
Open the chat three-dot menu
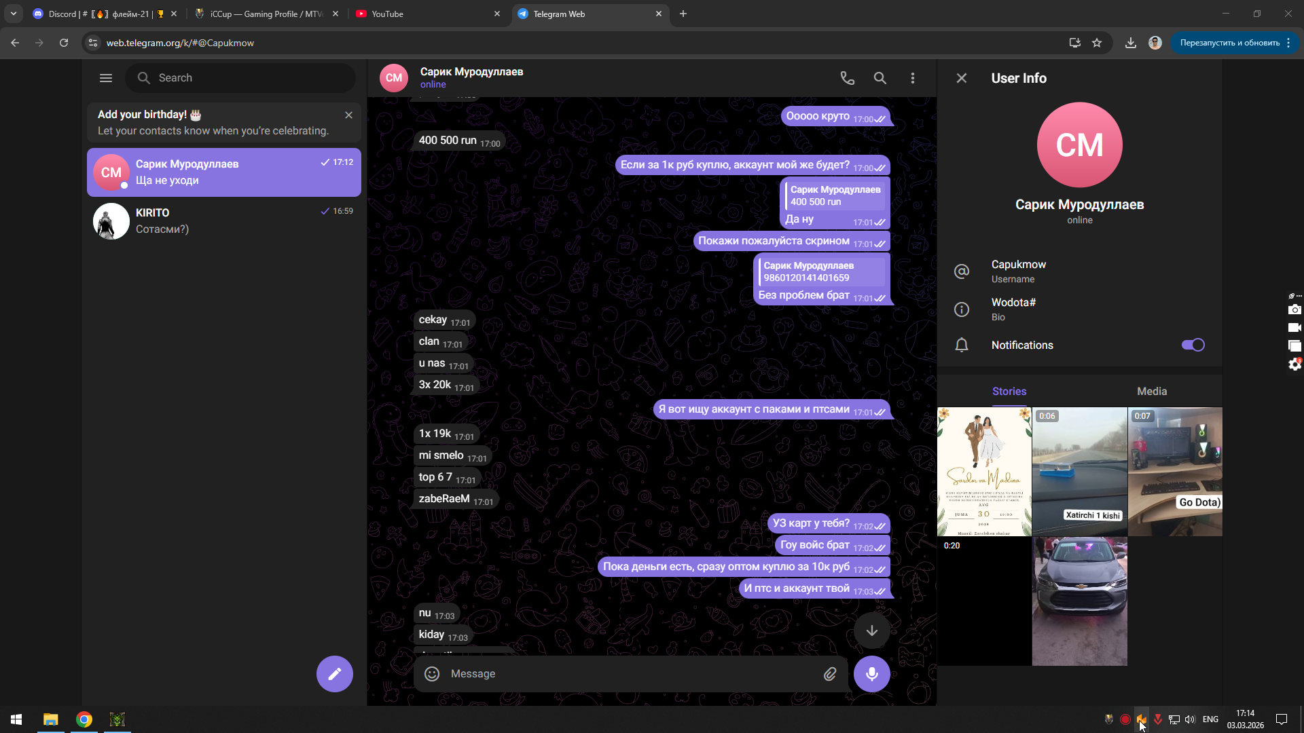click(x=912, y=78)
